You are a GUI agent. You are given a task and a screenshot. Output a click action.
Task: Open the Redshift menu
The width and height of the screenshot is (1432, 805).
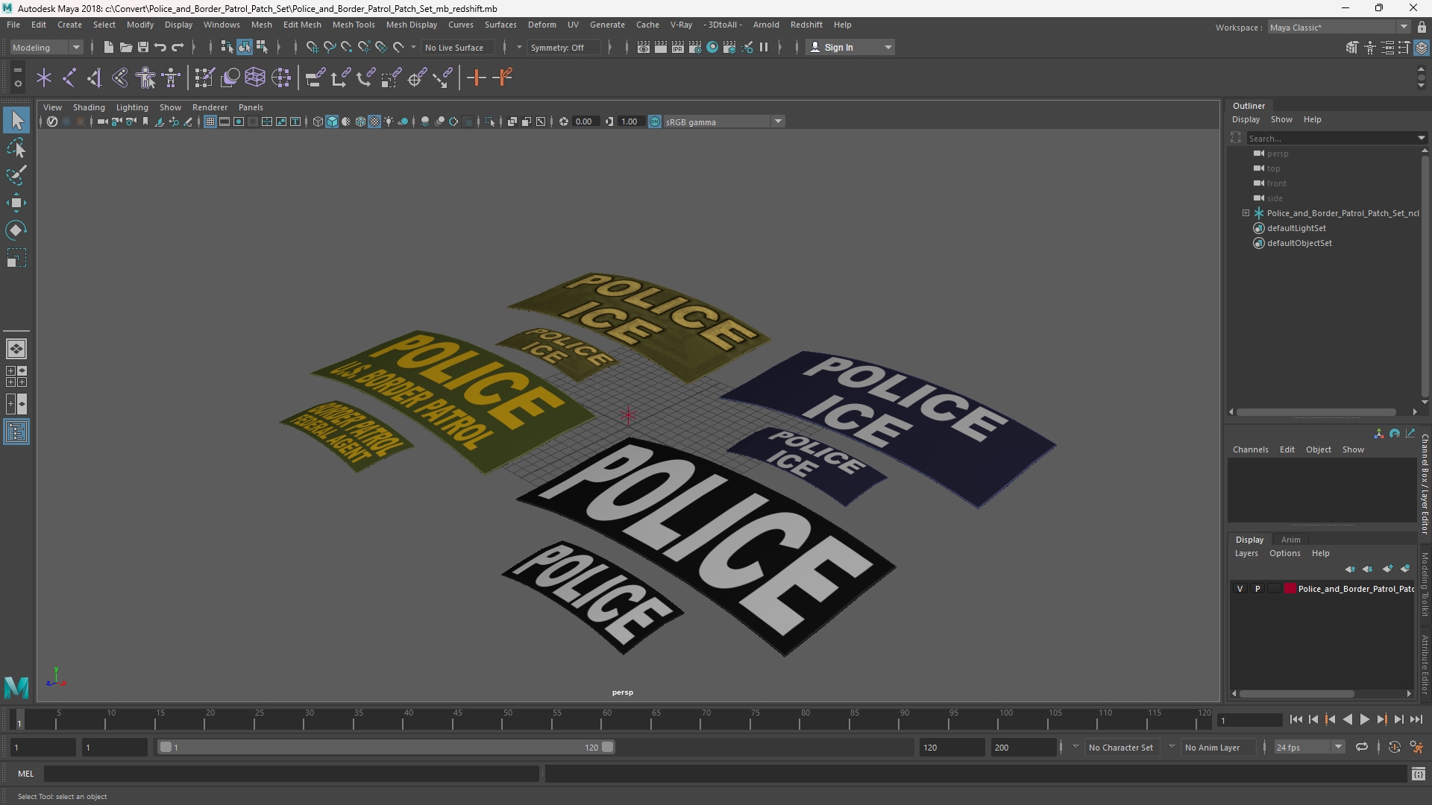coord(806,25)
